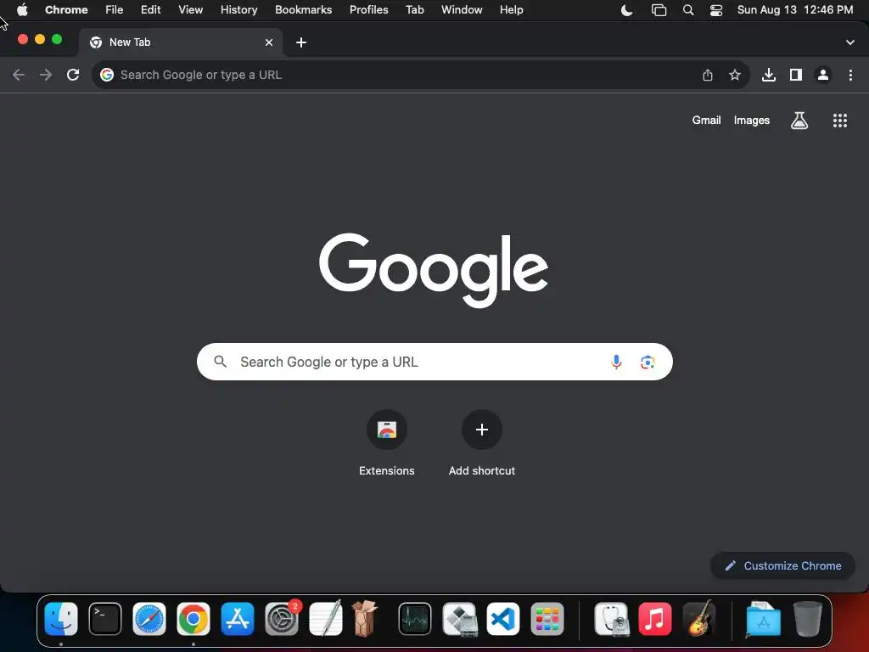Open Disk Utility from the Dock

pyautogui.click(x=612, y=619)
